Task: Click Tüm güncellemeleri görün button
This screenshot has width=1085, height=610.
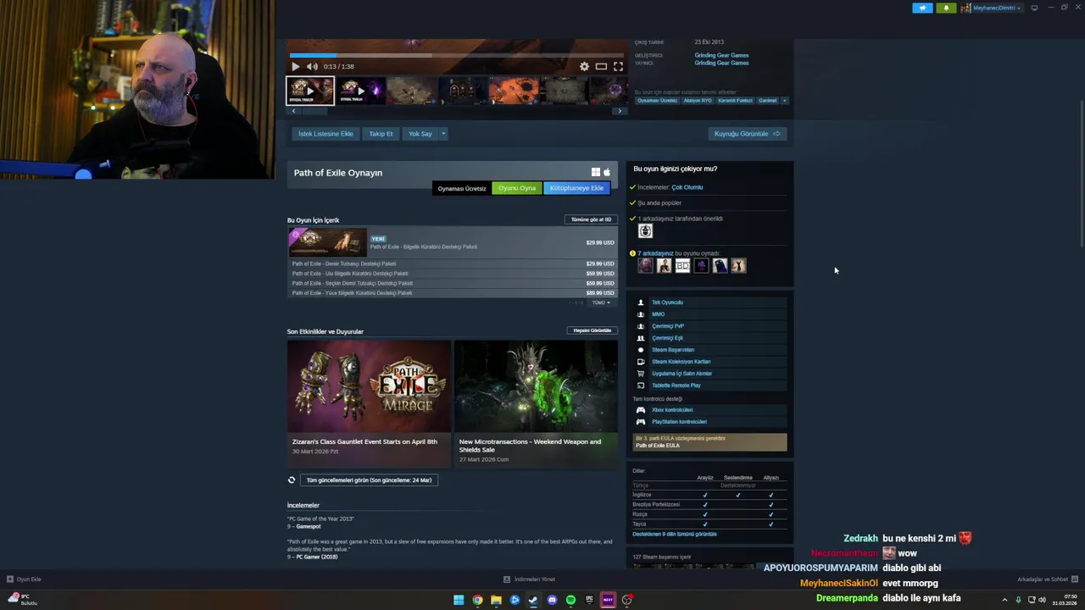Action: 369,480
